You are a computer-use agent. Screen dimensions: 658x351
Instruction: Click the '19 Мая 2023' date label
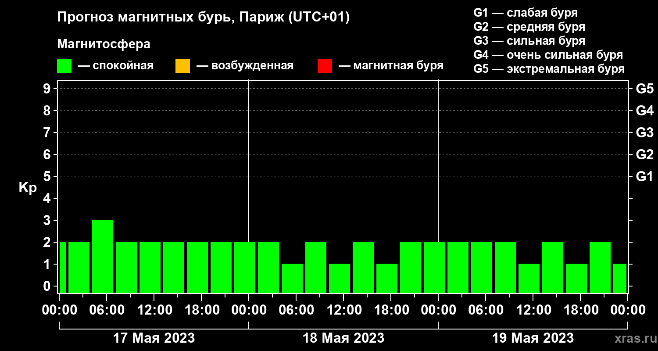point(533,338)
